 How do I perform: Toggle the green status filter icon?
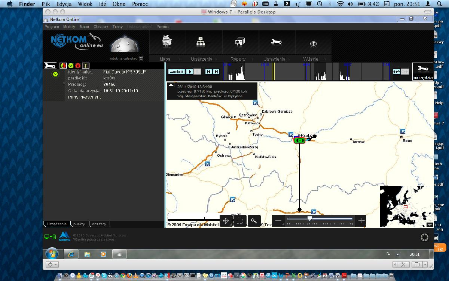pos(71,66)
